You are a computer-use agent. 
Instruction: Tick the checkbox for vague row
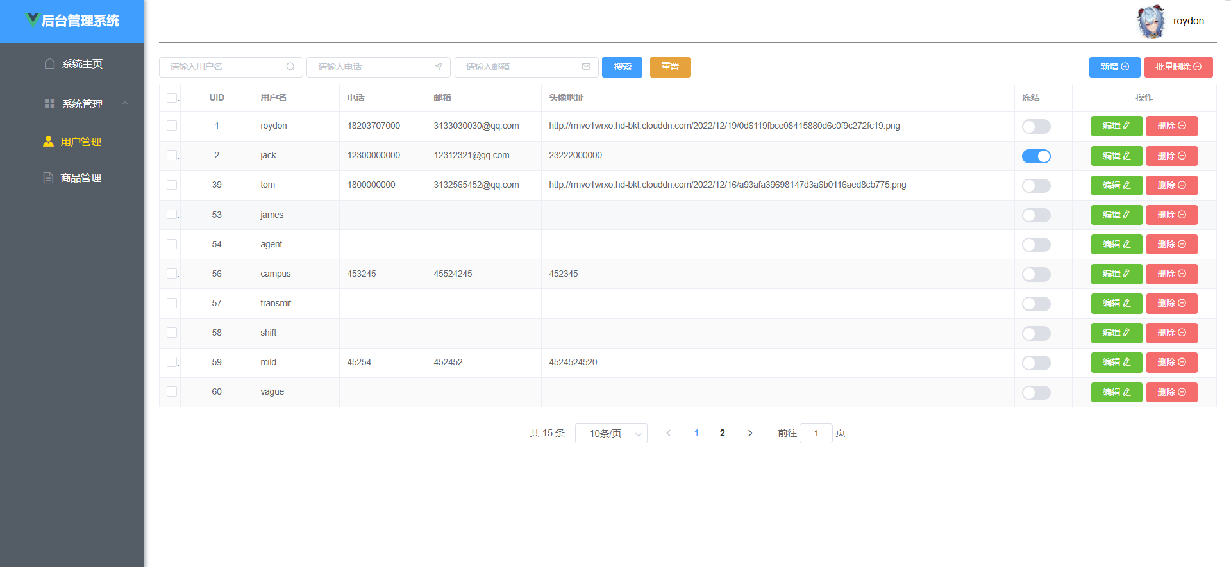[172, 391]
